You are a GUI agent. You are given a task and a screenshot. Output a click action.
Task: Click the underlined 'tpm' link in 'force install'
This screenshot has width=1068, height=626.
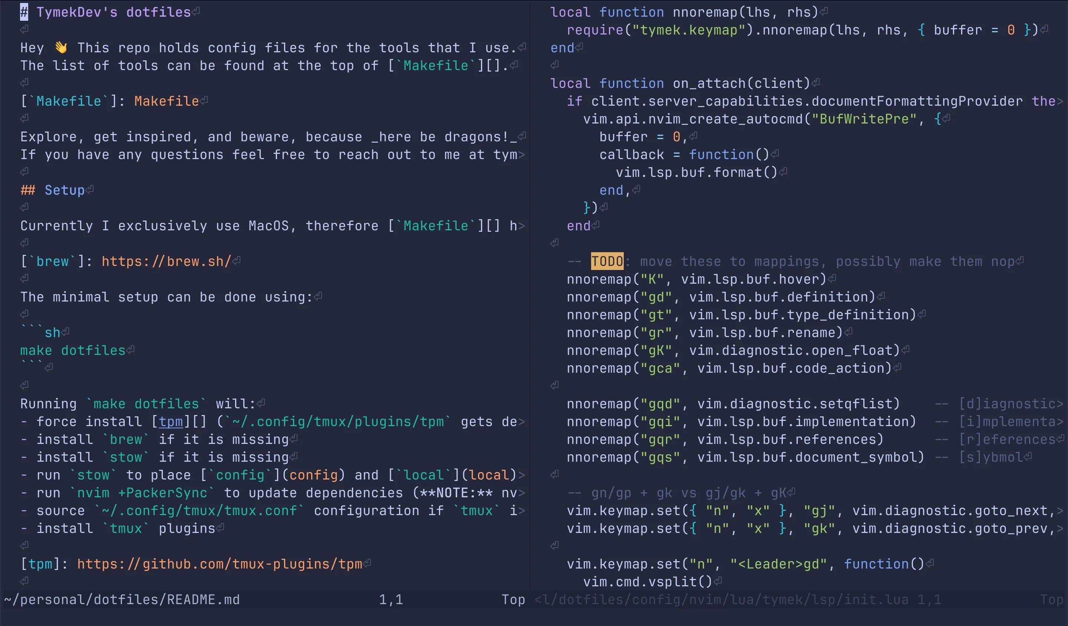171,422
